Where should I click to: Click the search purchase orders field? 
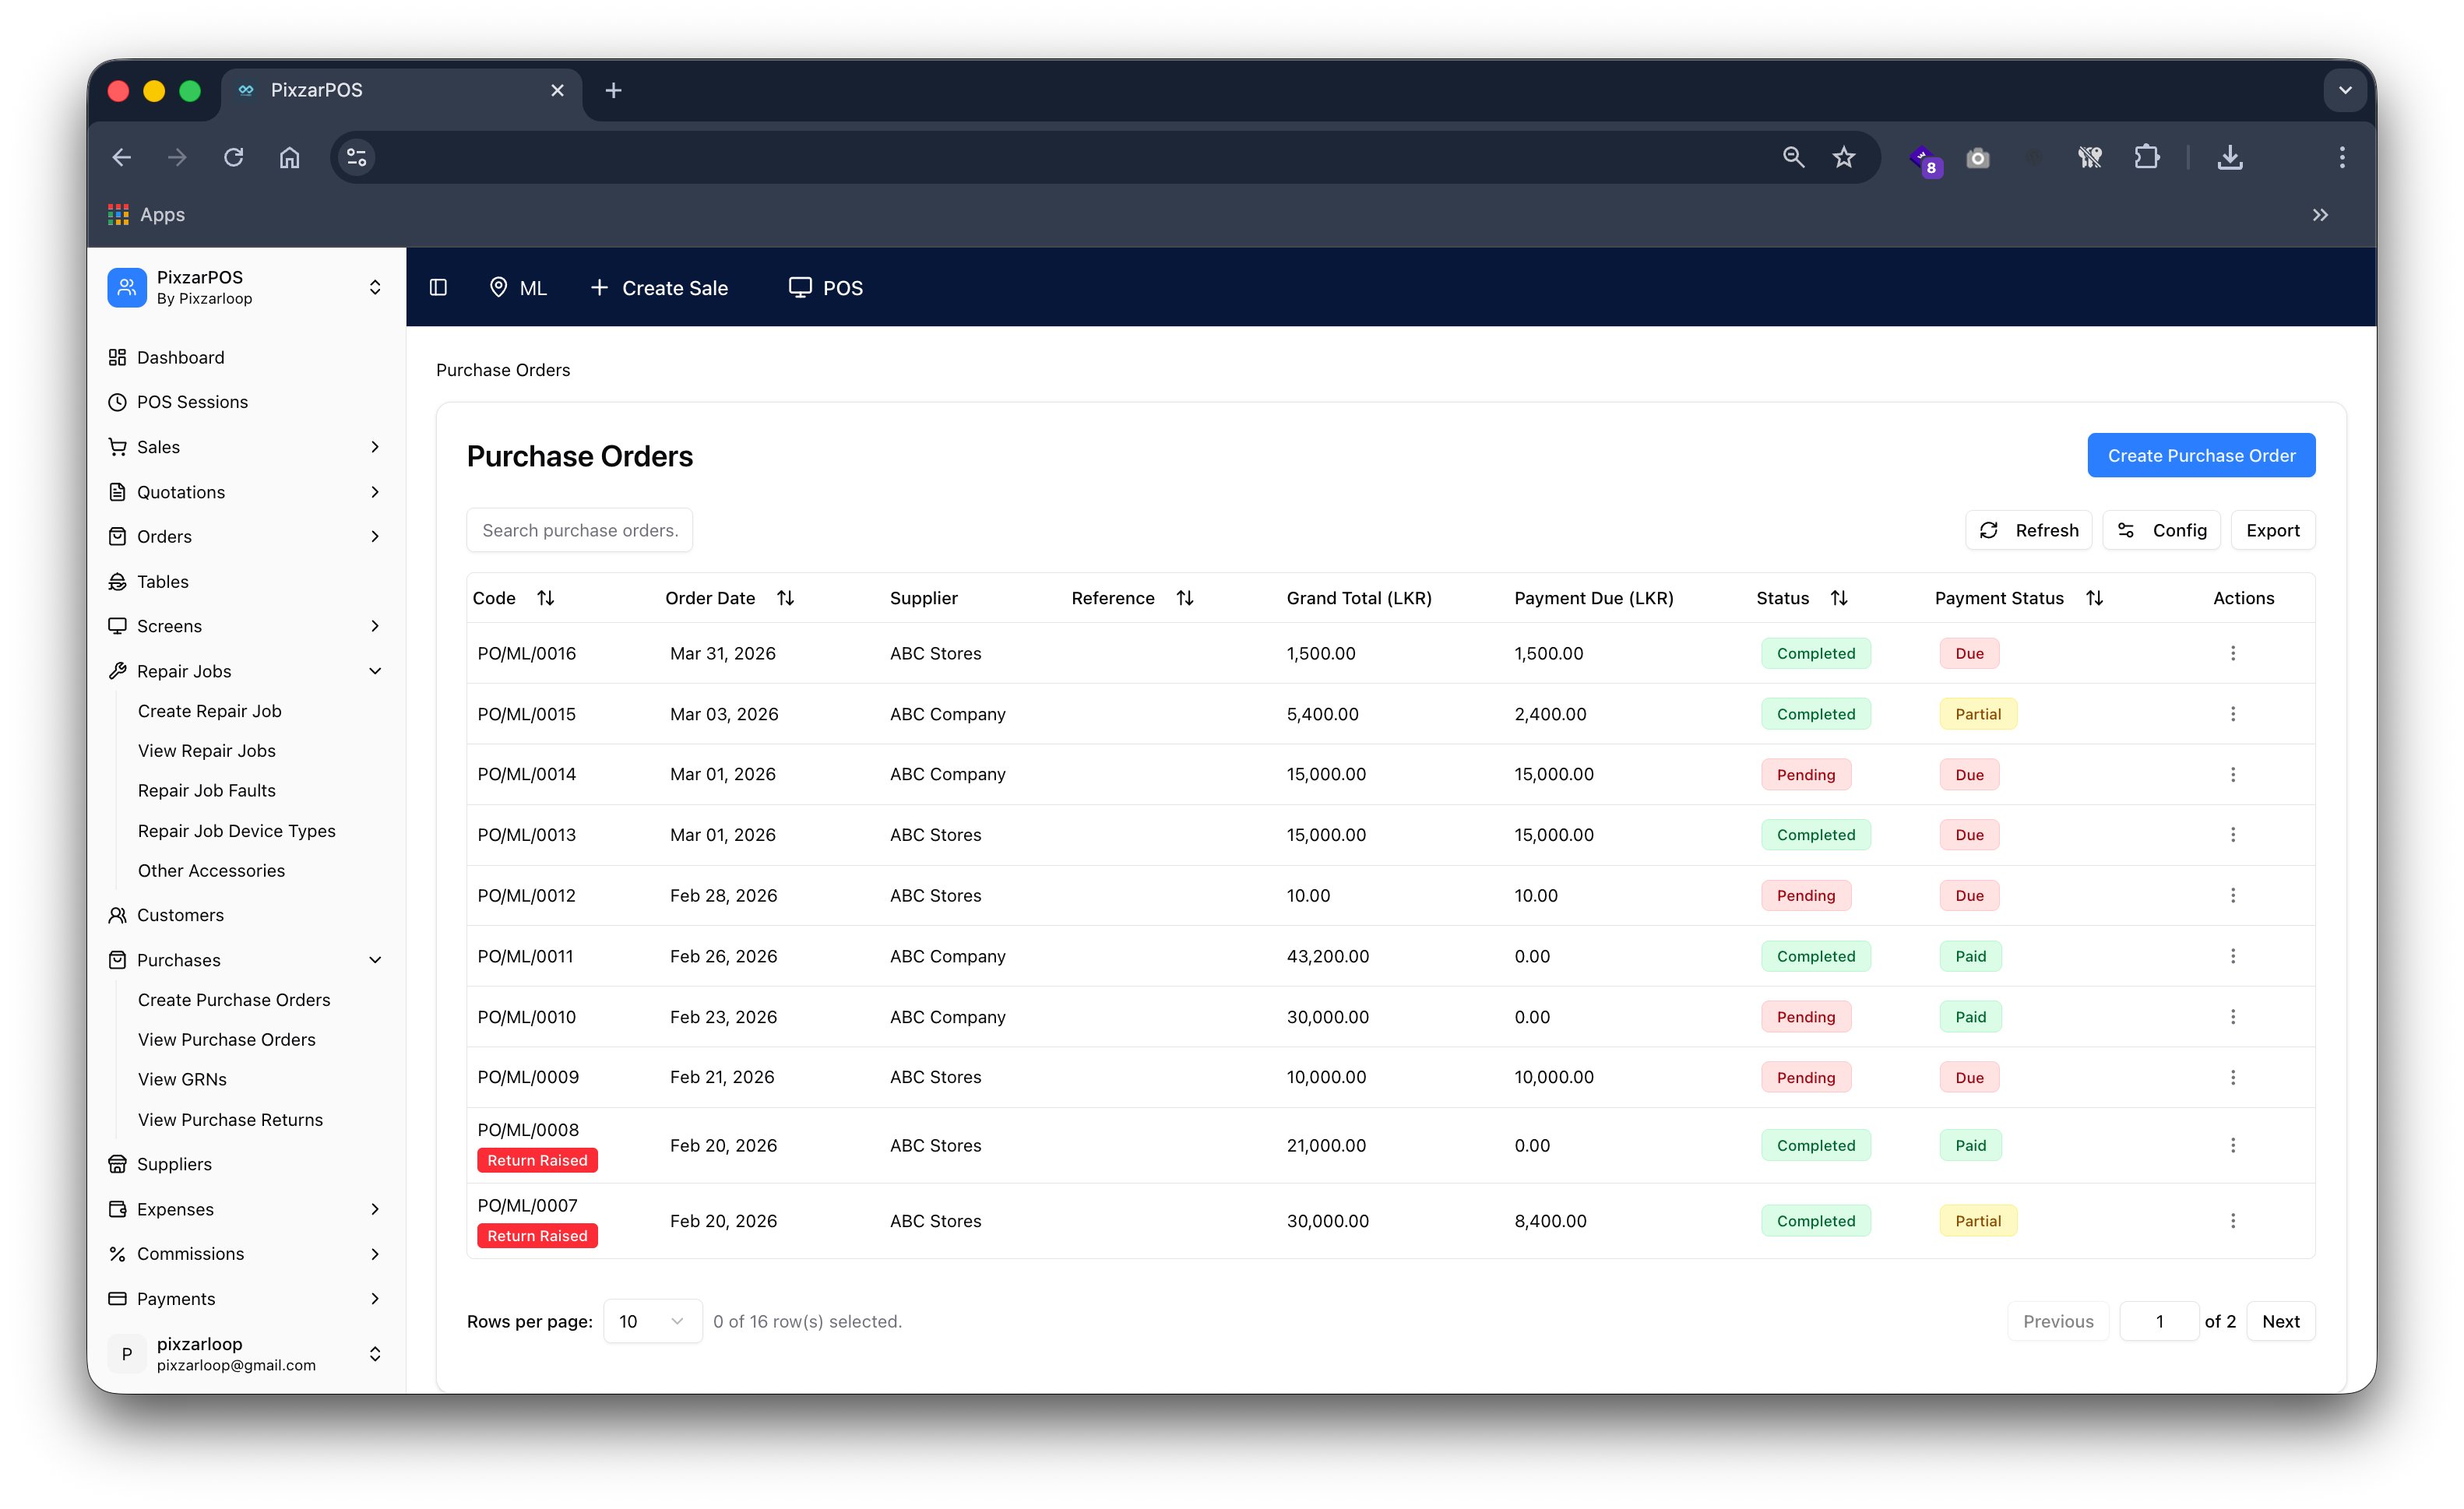click(580, 529)
